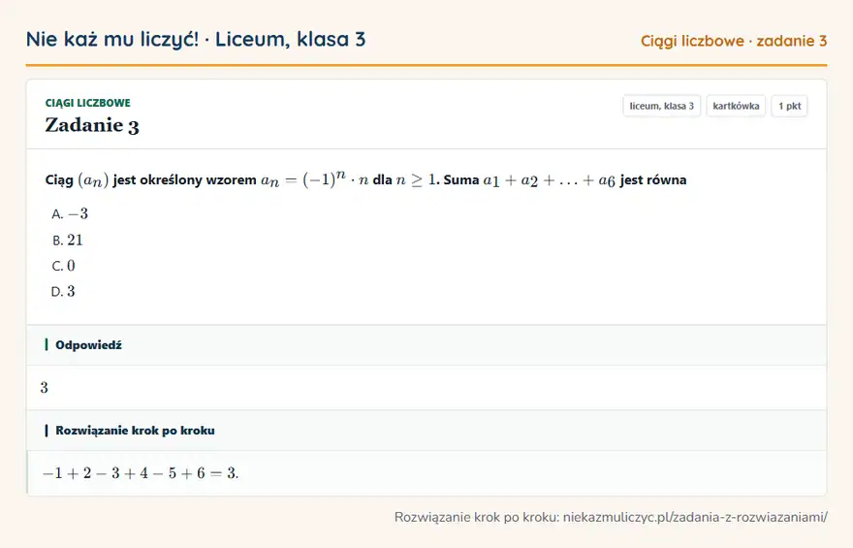
Task: Select answer option A. −3
Action: (70, 214)
